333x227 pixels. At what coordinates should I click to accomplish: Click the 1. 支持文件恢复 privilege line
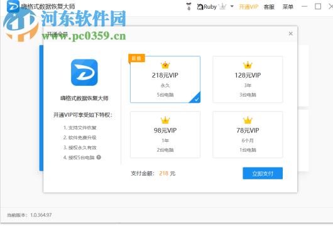coord(80,127)
